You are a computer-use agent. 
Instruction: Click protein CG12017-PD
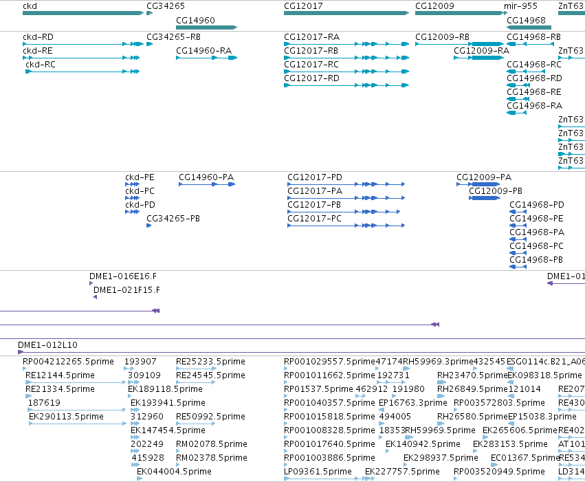(x=315, y=177)
